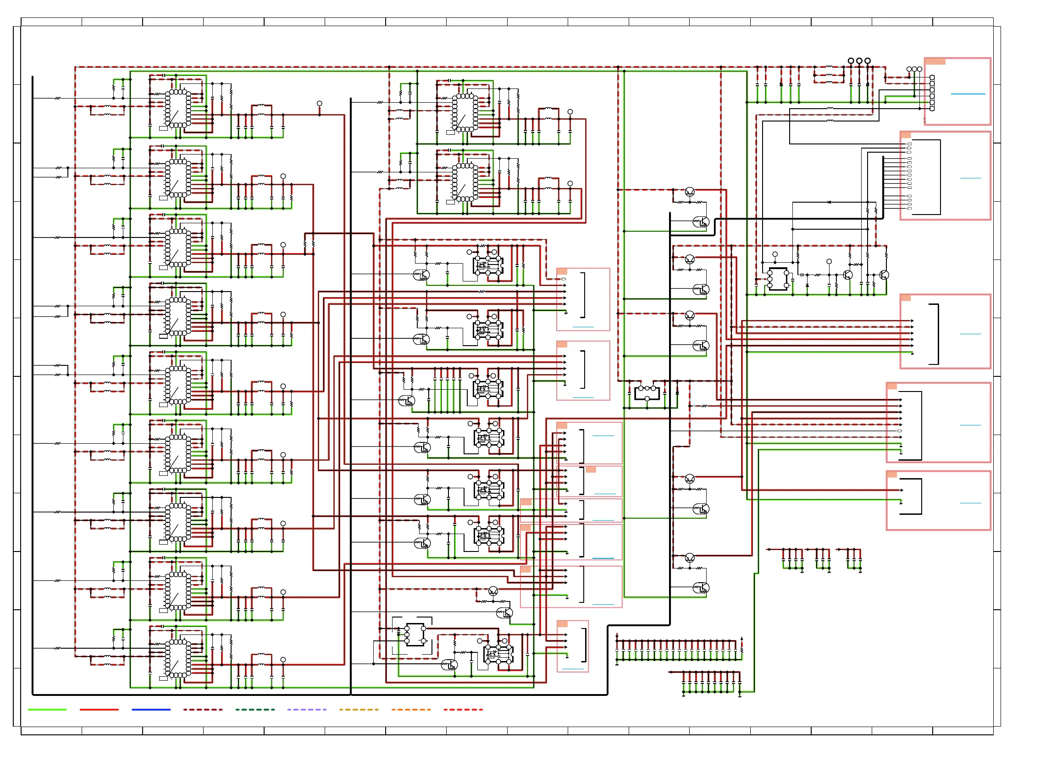This screenshot has width=1040, height=772.
Task: Click the solid red legend line
Action: [x=99, y=709]
